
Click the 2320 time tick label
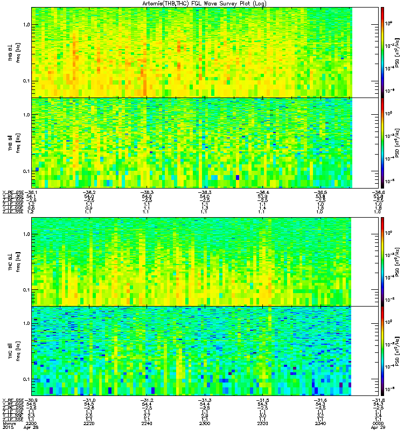[x=262, y=423]
